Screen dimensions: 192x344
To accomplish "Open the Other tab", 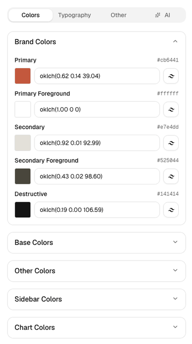I will [118, 15].
